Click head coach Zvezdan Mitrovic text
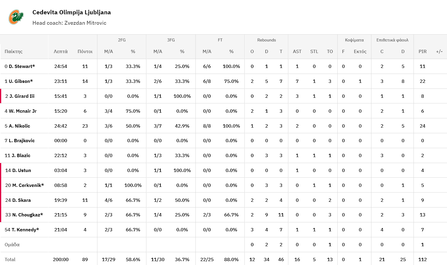447x265 pixels. click(x=69, y=23)
